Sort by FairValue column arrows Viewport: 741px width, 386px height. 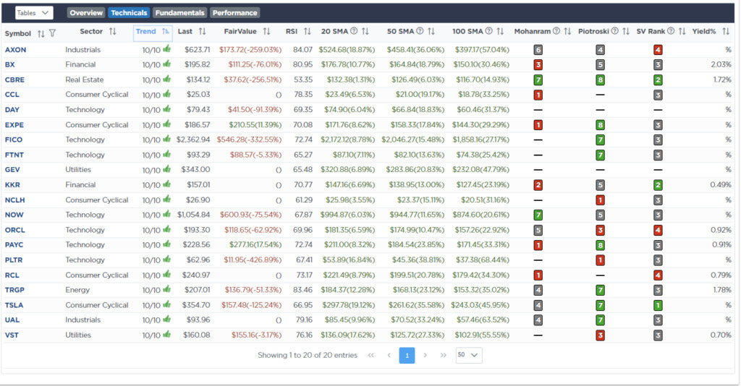point(266,32)
